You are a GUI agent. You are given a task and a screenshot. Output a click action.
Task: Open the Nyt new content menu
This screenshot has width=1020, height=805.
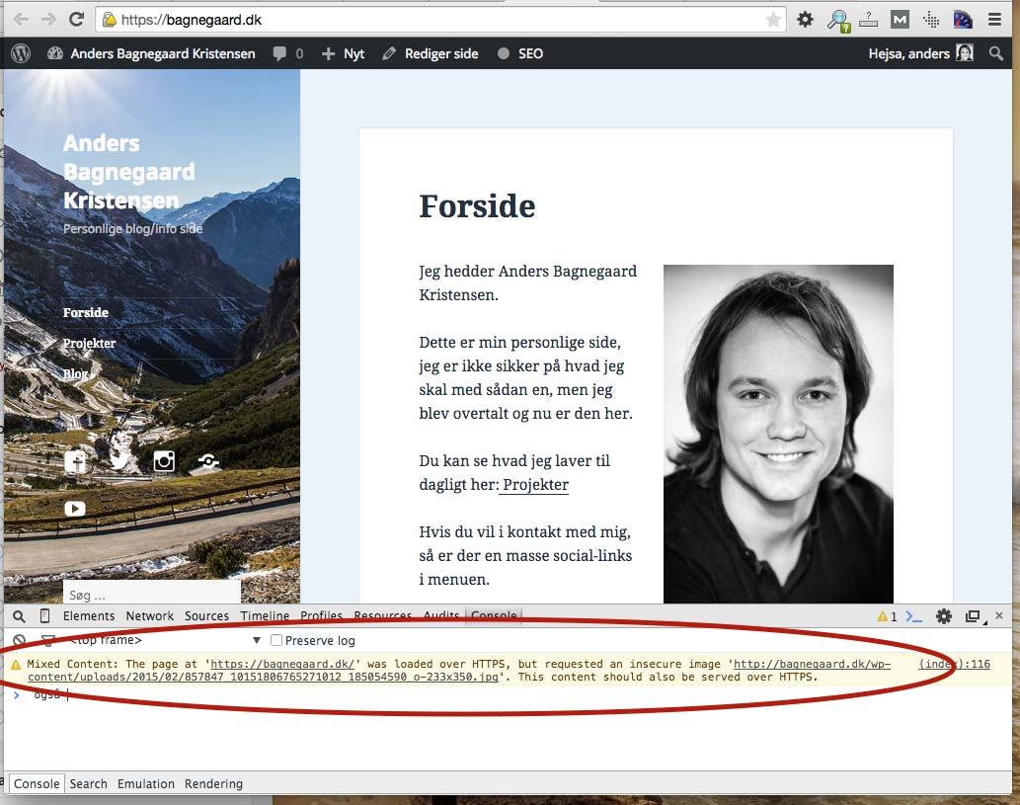343,53
